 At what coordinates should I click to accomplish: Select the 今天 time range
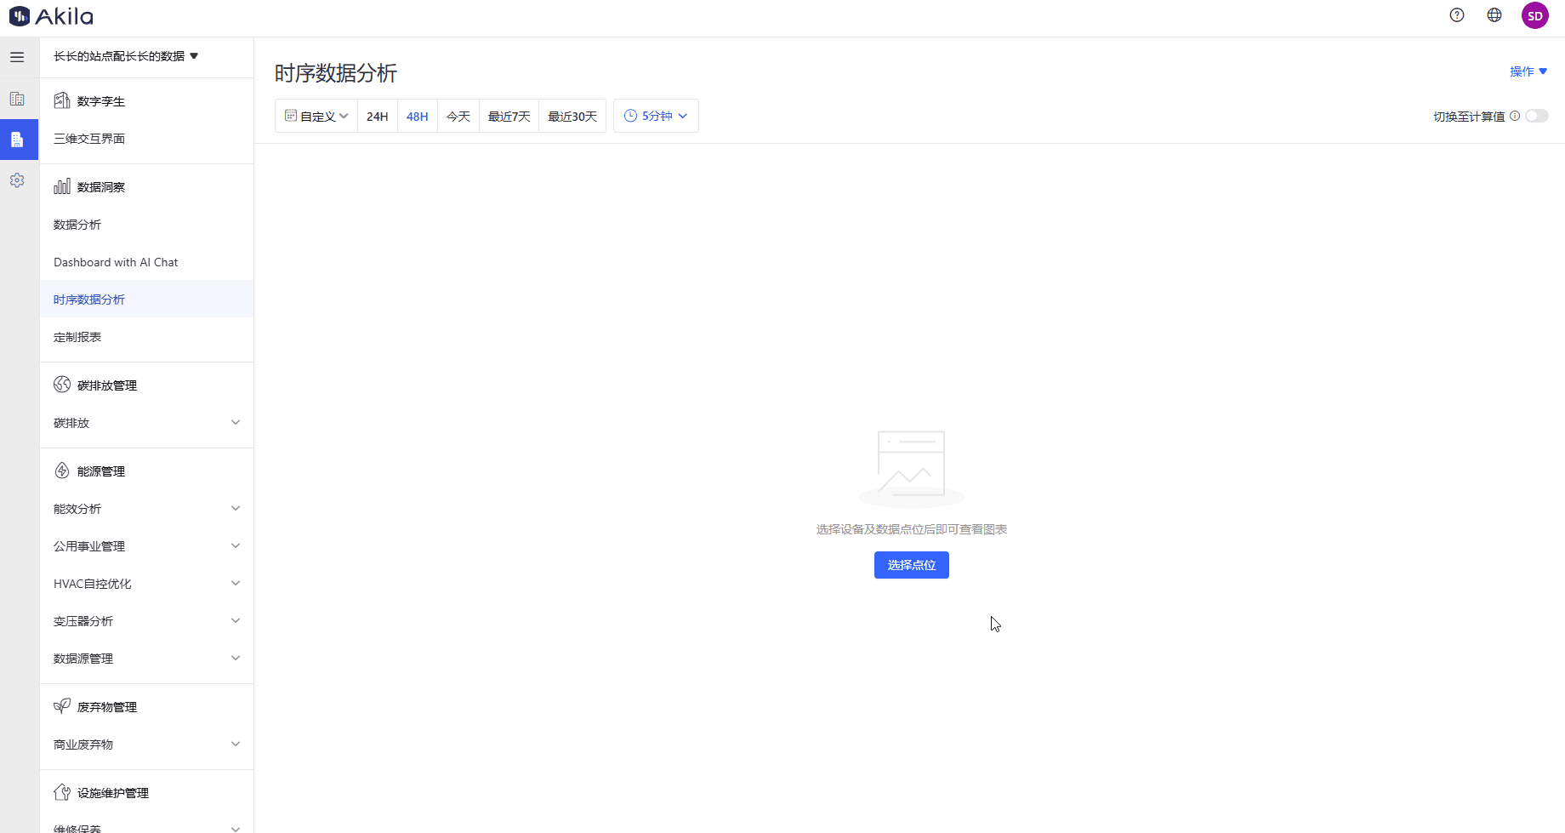(x=458, y=116)
